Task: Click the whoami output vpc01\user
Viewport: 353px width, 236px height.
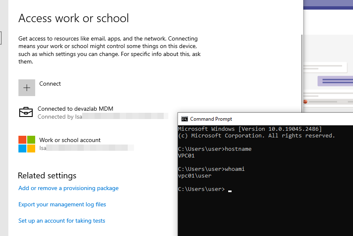Action: click(195, 176)
